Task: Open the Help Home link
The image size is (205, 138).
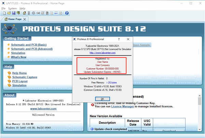Action: pyautogui.click(x=19, y=73)
